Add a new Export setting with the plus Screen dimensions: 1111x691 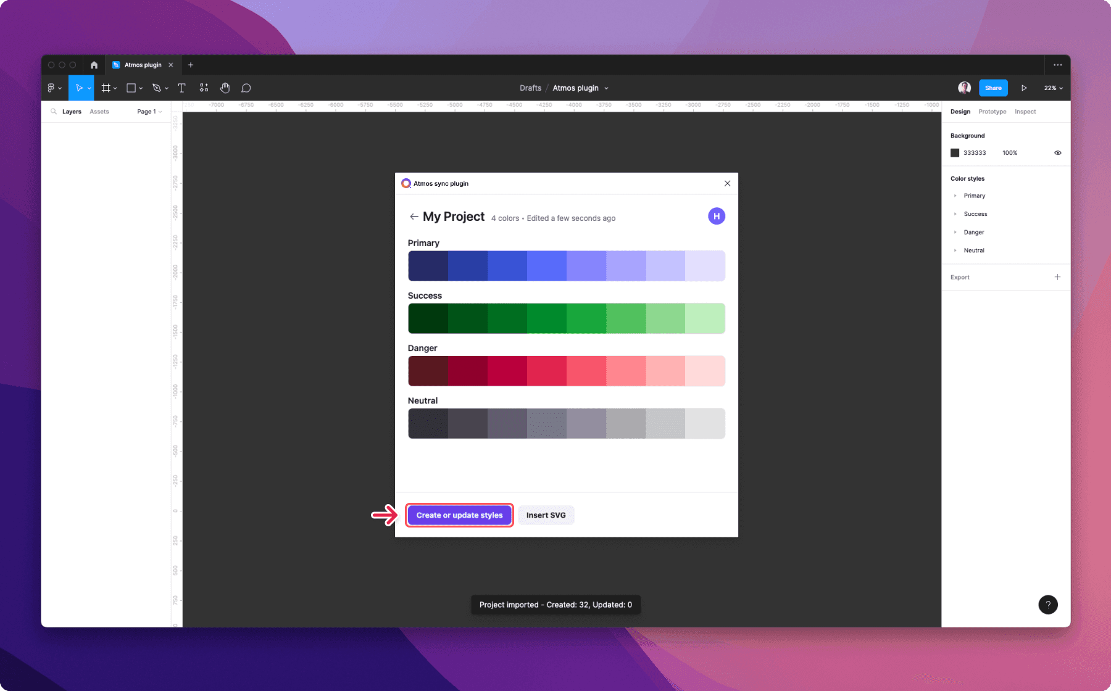pos(1057,277)
